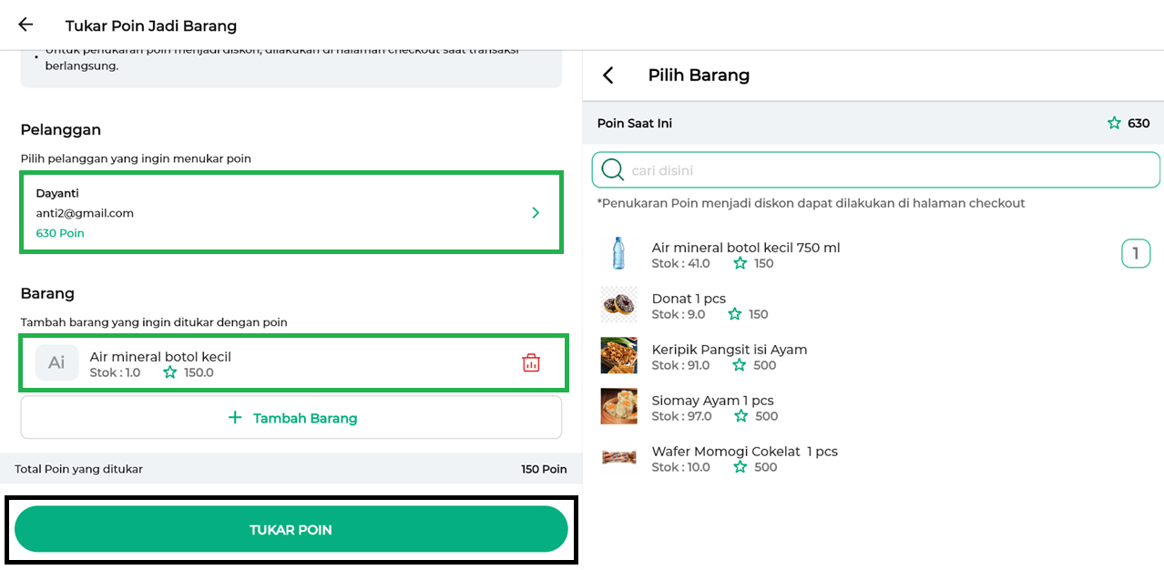Click the plus icon beside Tambah Barang
Screen dimensions: 1164x570
coord(235,418)
